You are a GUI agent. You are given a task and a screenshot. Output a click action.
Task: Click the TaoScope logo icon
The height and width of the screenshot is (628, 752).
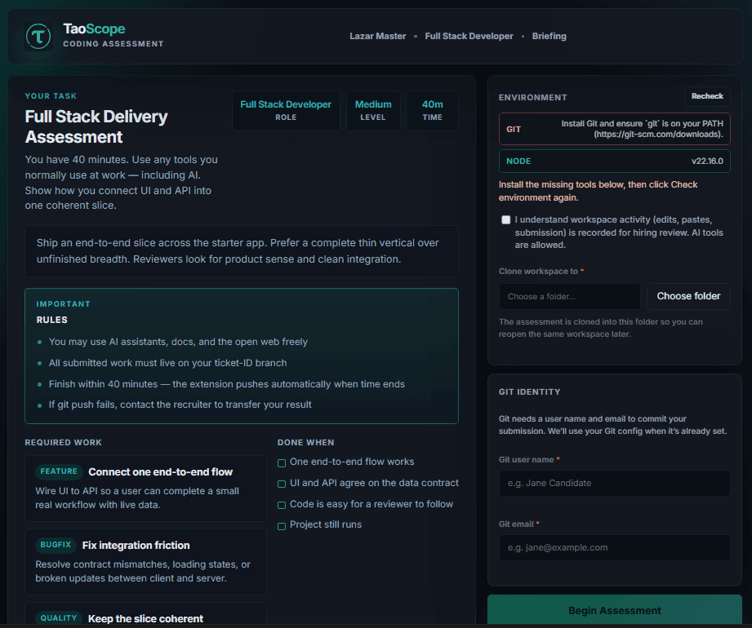(x=38, y=37)
